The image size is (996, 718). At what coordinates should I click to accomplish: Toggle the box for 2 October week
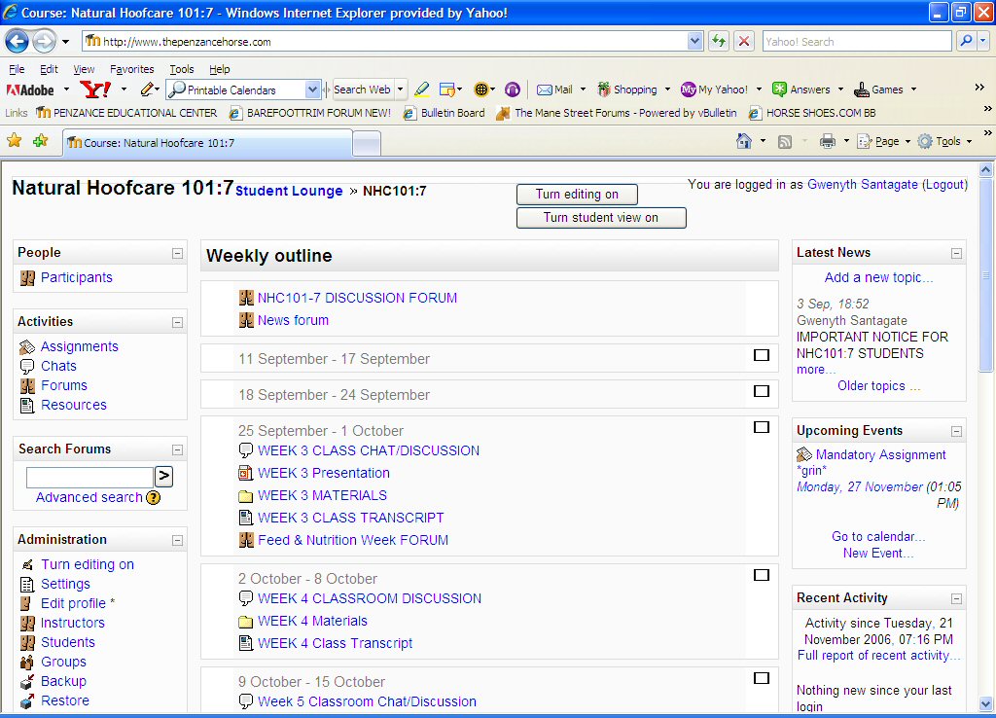[x=762, y=575]
